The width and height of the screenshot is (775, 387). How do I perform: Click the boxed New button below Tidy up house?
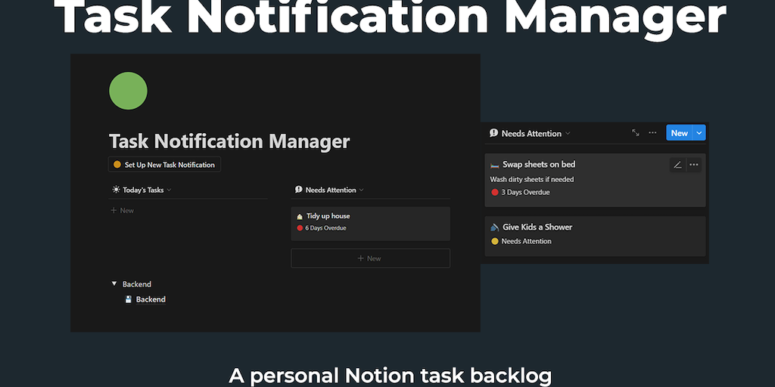(x=370, y=259)
